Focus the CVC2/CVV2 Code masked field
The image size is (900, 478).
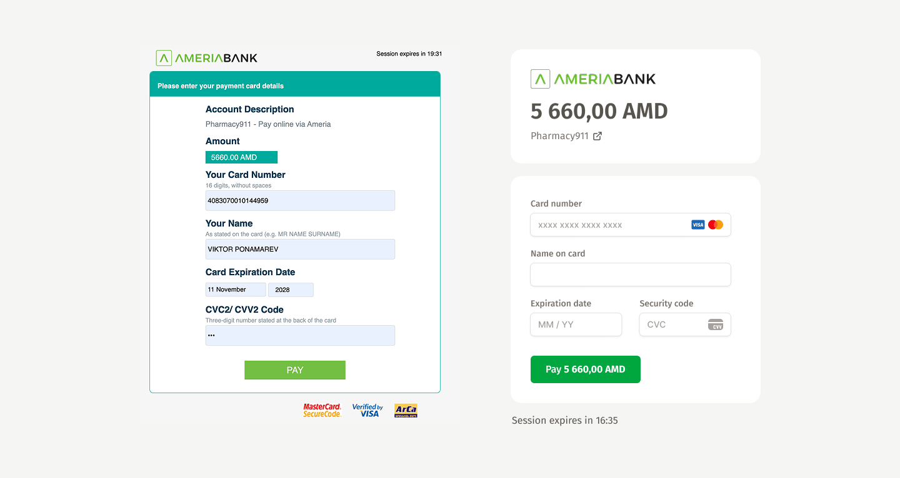pyautogui.click(x=300, y=335)
